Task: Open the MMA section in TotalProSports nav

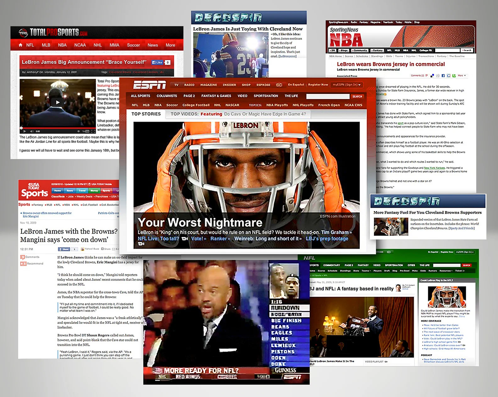Action: [114, 45]
